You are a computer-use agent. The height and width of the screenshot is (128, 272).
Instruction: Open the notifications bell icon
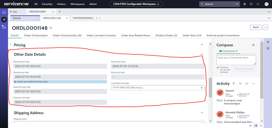258,4
